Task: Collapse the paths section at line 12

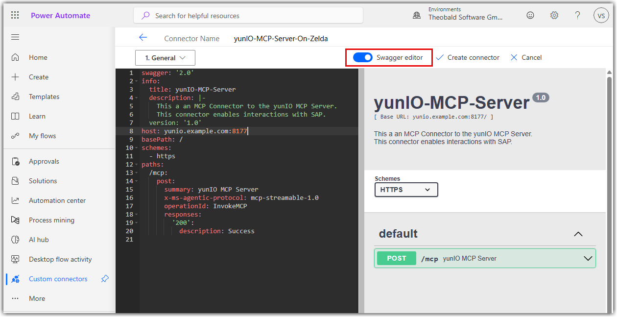Action: (136, 165)
